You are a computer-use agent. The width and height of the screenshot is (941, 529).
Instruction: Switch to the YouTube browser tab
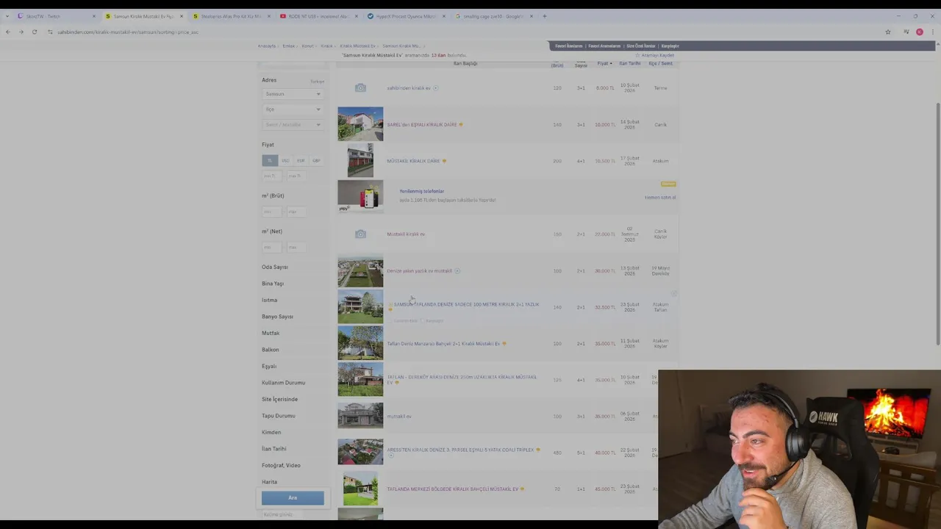(x=318, y=16)
